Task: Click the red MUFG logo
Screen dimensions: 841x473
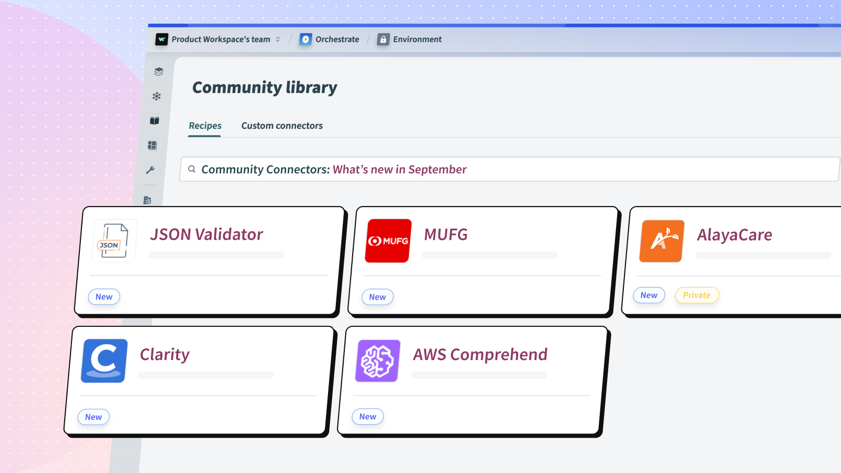Action: (388, 241)
